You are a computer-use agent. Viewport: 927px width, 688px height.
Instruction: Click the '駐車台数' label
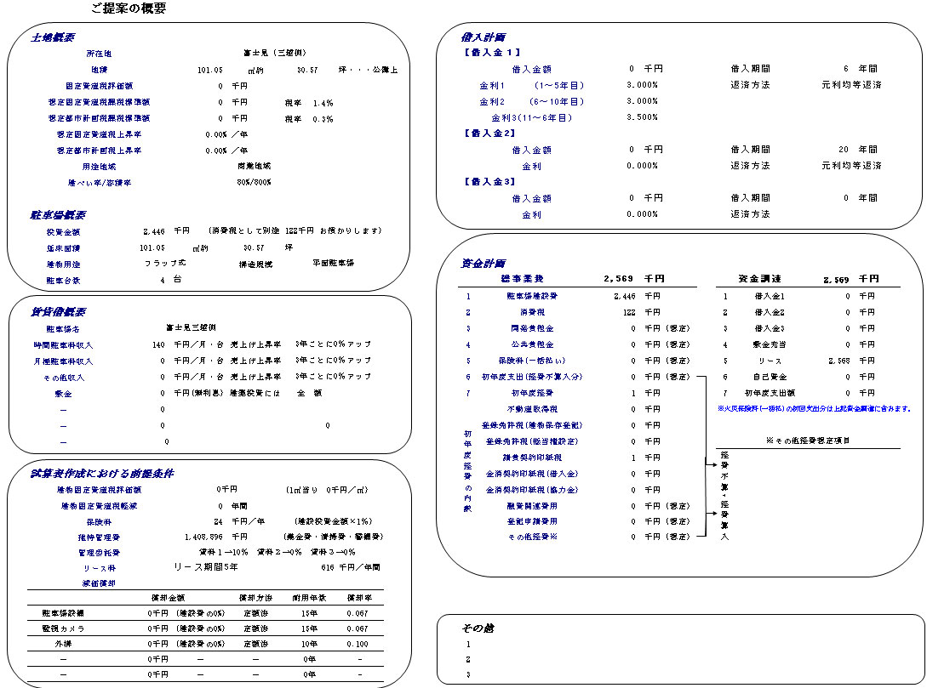click(x=63, y=281)
